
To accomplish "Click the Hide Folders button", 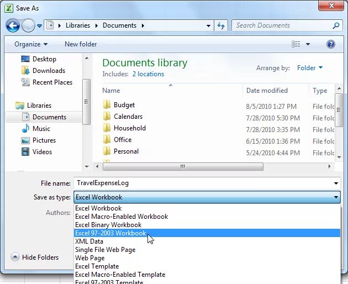I will click(35, 257).
